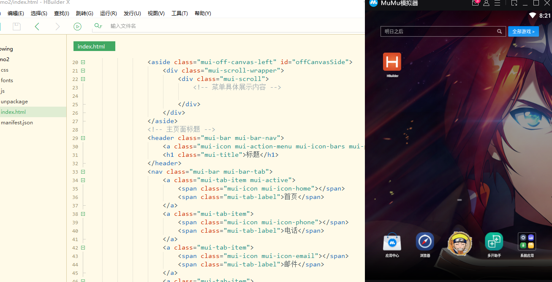
Task: Open the fonts folder in project tree
Action: 7,81
